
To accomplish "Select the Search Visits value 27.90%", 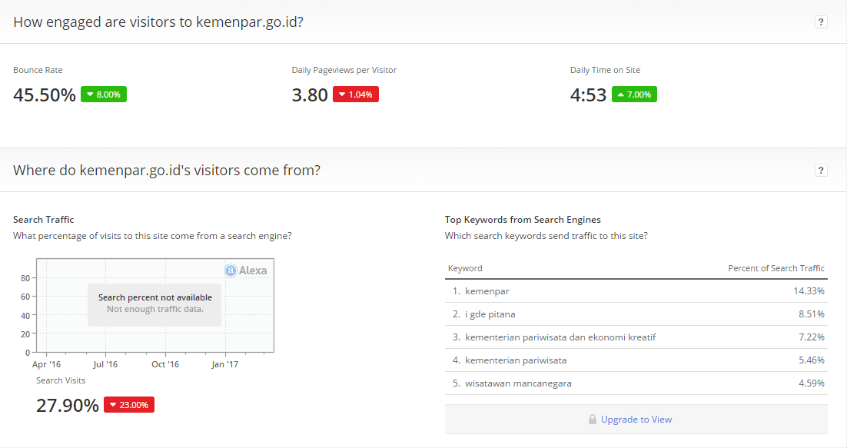I will tap(68, 406).
